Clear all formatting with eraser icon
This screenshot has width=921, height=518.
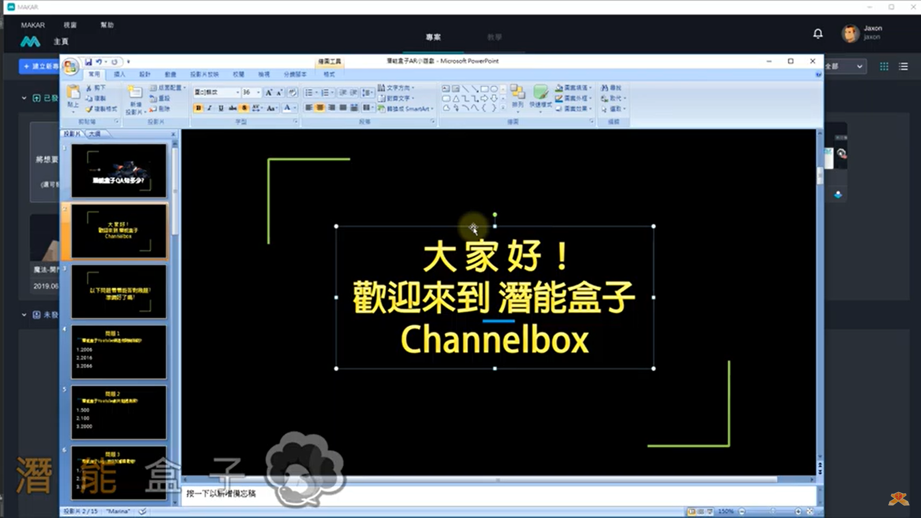(292, 92)
